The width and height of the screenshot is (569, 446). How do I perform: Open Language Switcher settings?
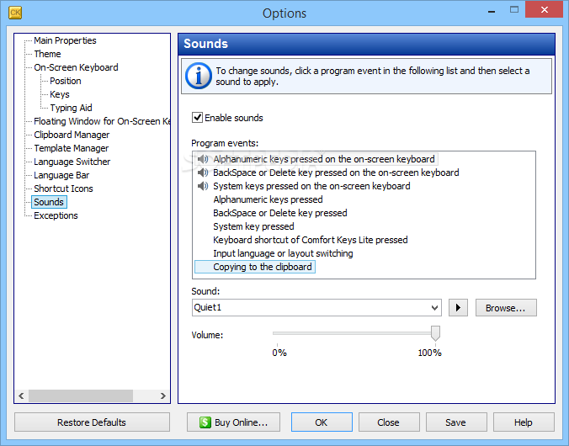pyautogui.click(x=72, y=162)
